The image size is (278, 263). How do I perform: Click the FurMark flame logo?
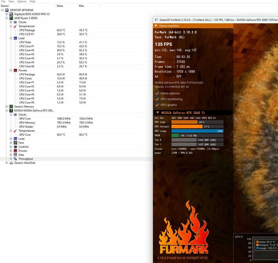(184, 228)
